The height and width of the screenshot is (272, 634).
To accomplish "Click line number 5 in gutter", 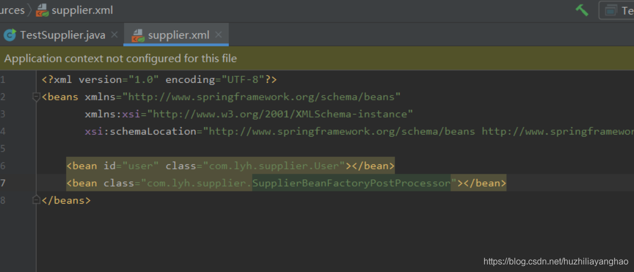I will (2, 148).
